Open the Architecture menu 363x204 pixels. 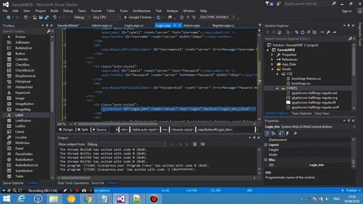(141, 11)
